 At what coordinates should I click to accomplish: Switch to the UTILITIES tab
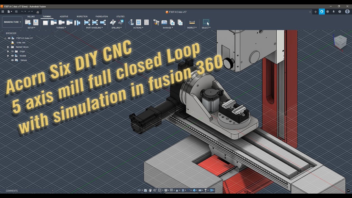tap(120, 16)
